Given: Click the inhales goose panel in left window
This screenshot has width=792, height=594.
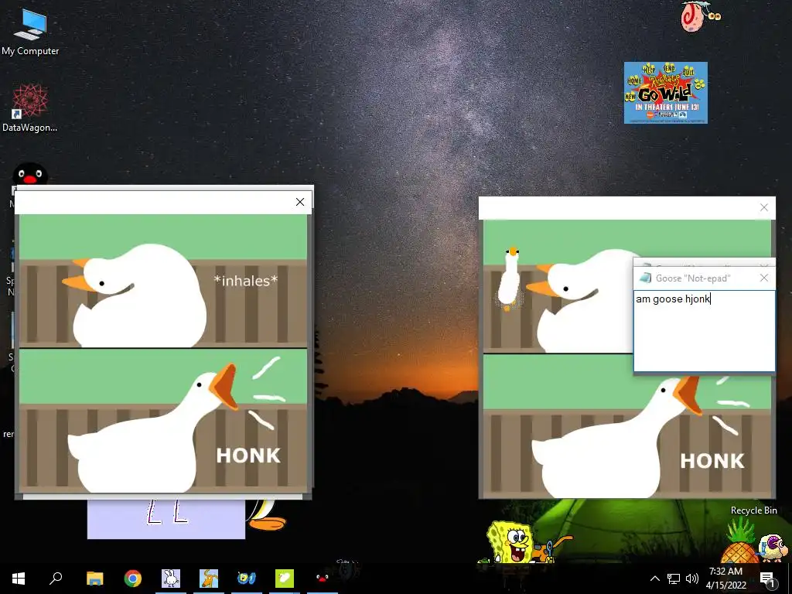Looking at the screenshot, I should (163, 281).
